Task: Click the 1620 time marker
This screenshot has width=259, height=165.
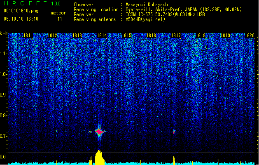Action: pyautogui.click(x=250, y=35)
